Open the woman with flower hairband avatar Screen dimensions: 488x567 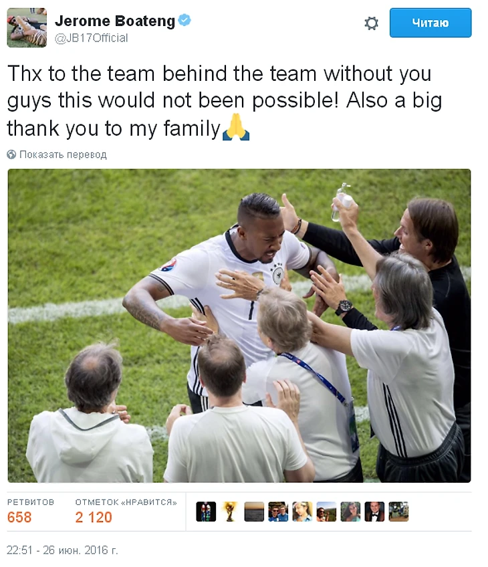click(302, 512)
